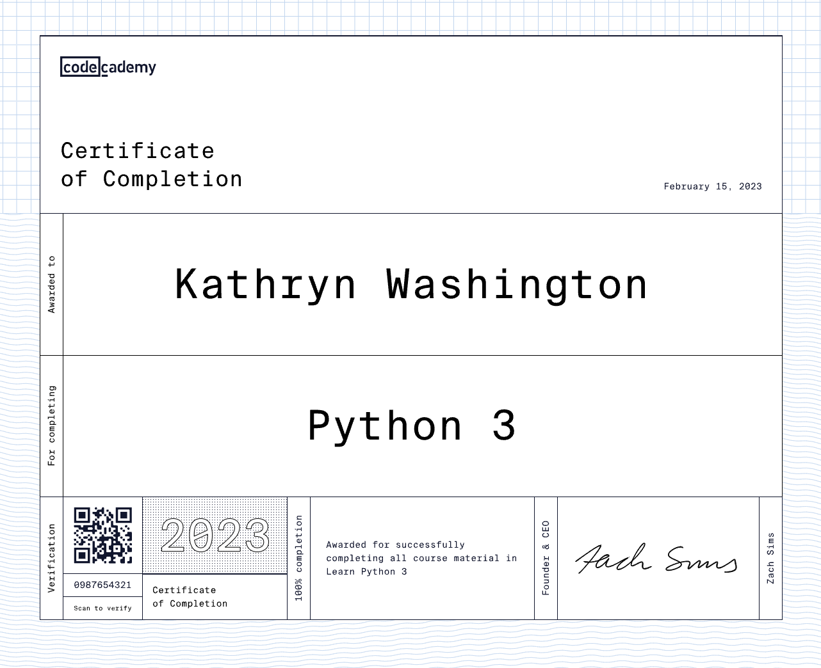Open the Certificate of Completion header
The height and width of the screenshot is (668, 821).
[151, 164]
